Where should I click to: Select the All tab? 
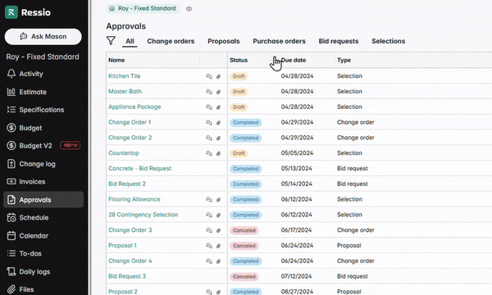[x=130, y=41]
